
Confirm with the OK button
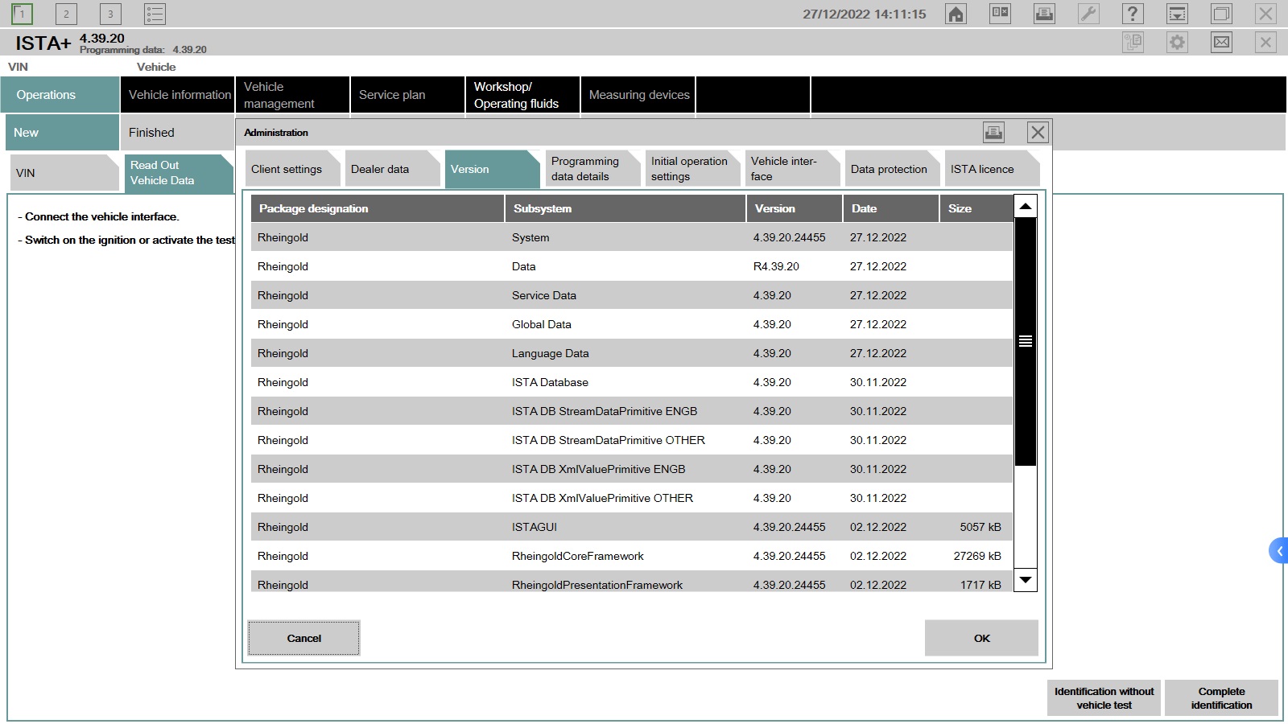[981, 638]
